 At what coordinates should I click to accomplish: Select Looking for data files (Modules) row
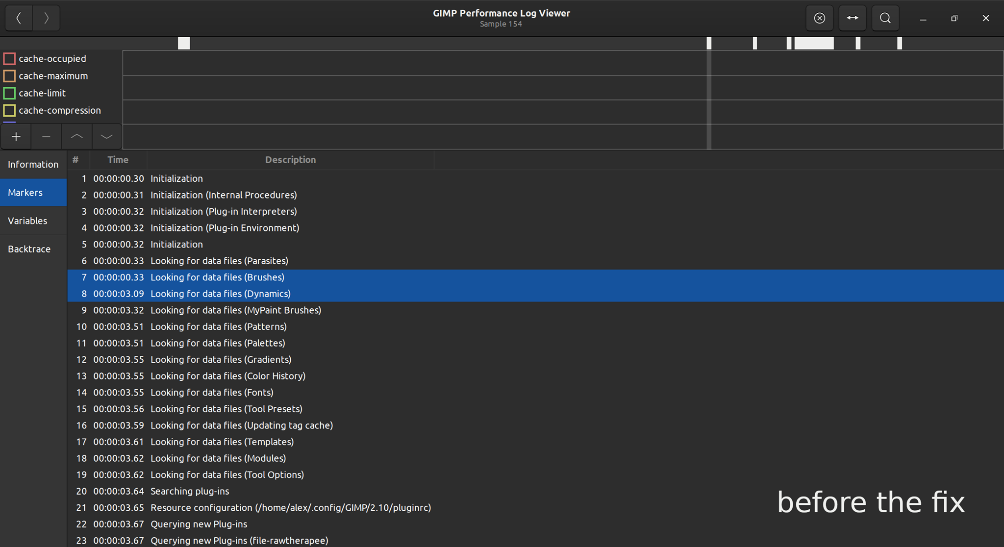535,458
